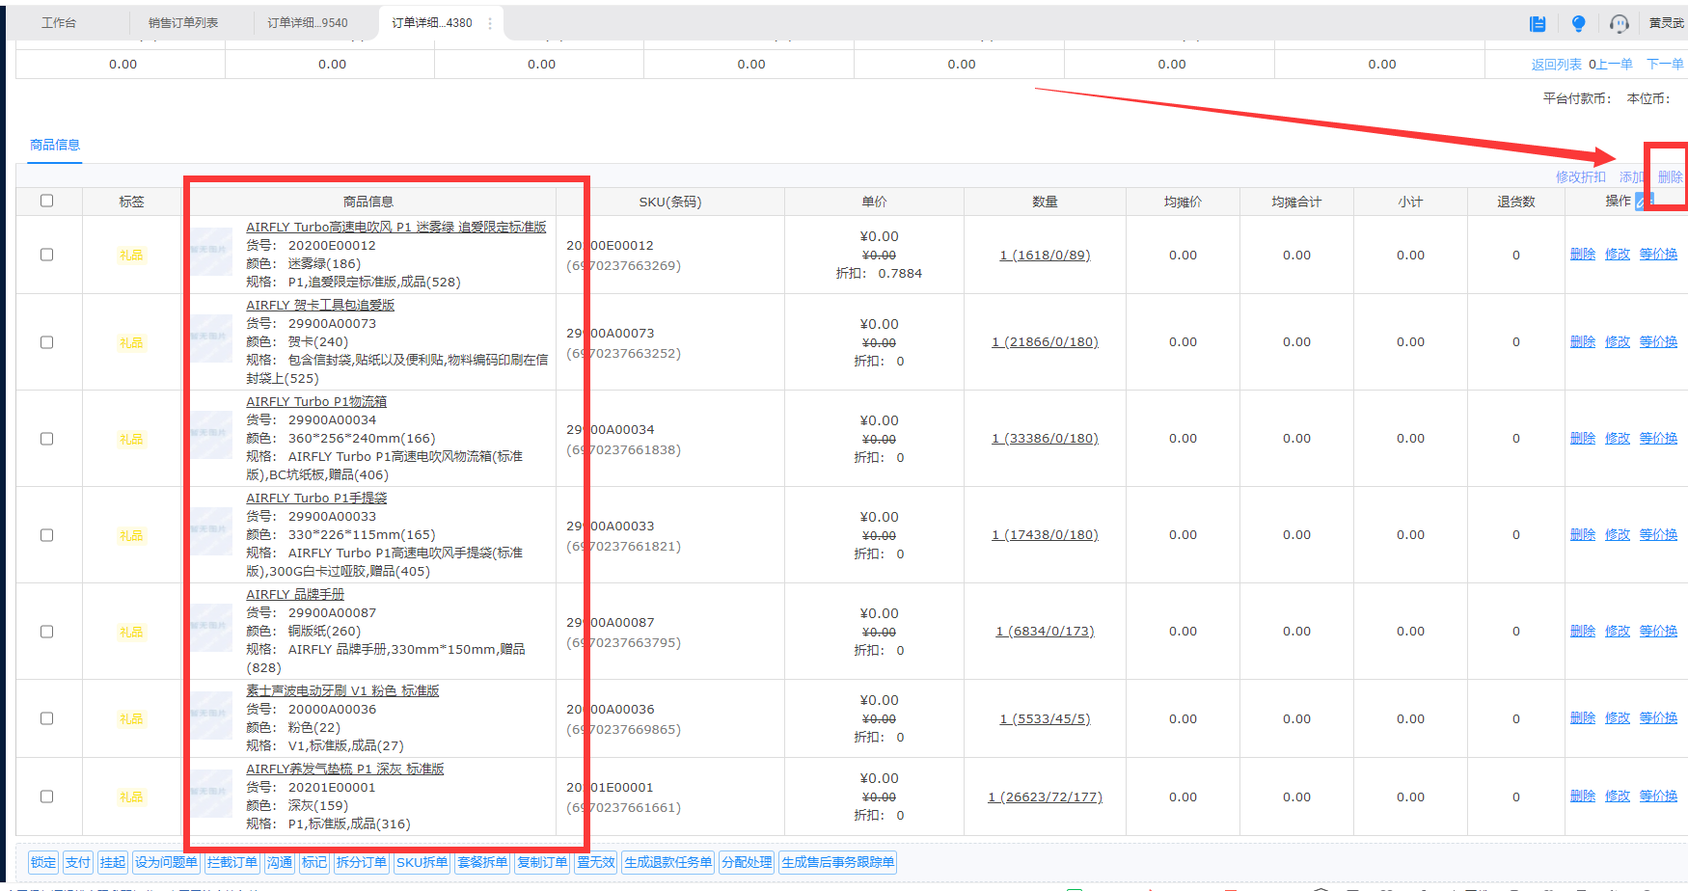Click the 生成退款任务单 button
The image size is (1688, 891).
668,862
